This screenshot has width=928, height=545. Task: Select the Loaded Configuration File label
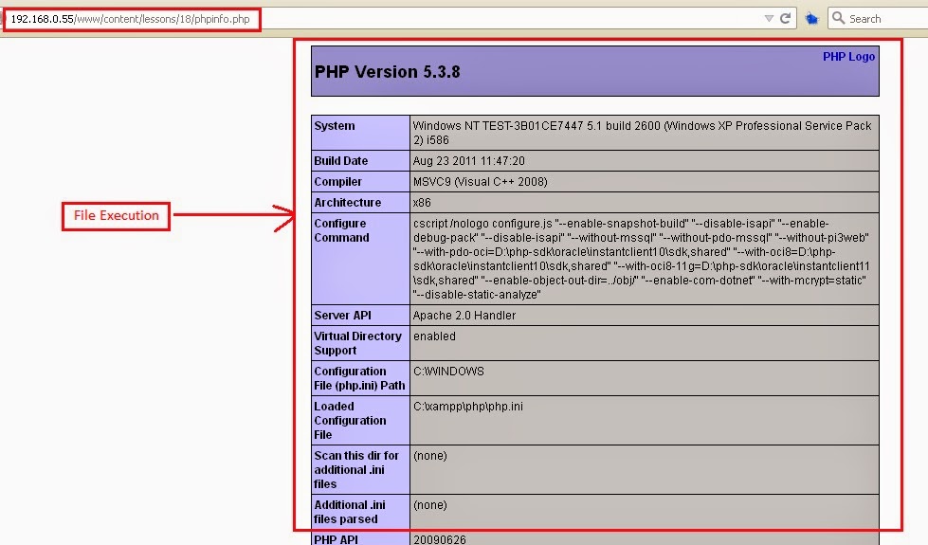point(350,421)
